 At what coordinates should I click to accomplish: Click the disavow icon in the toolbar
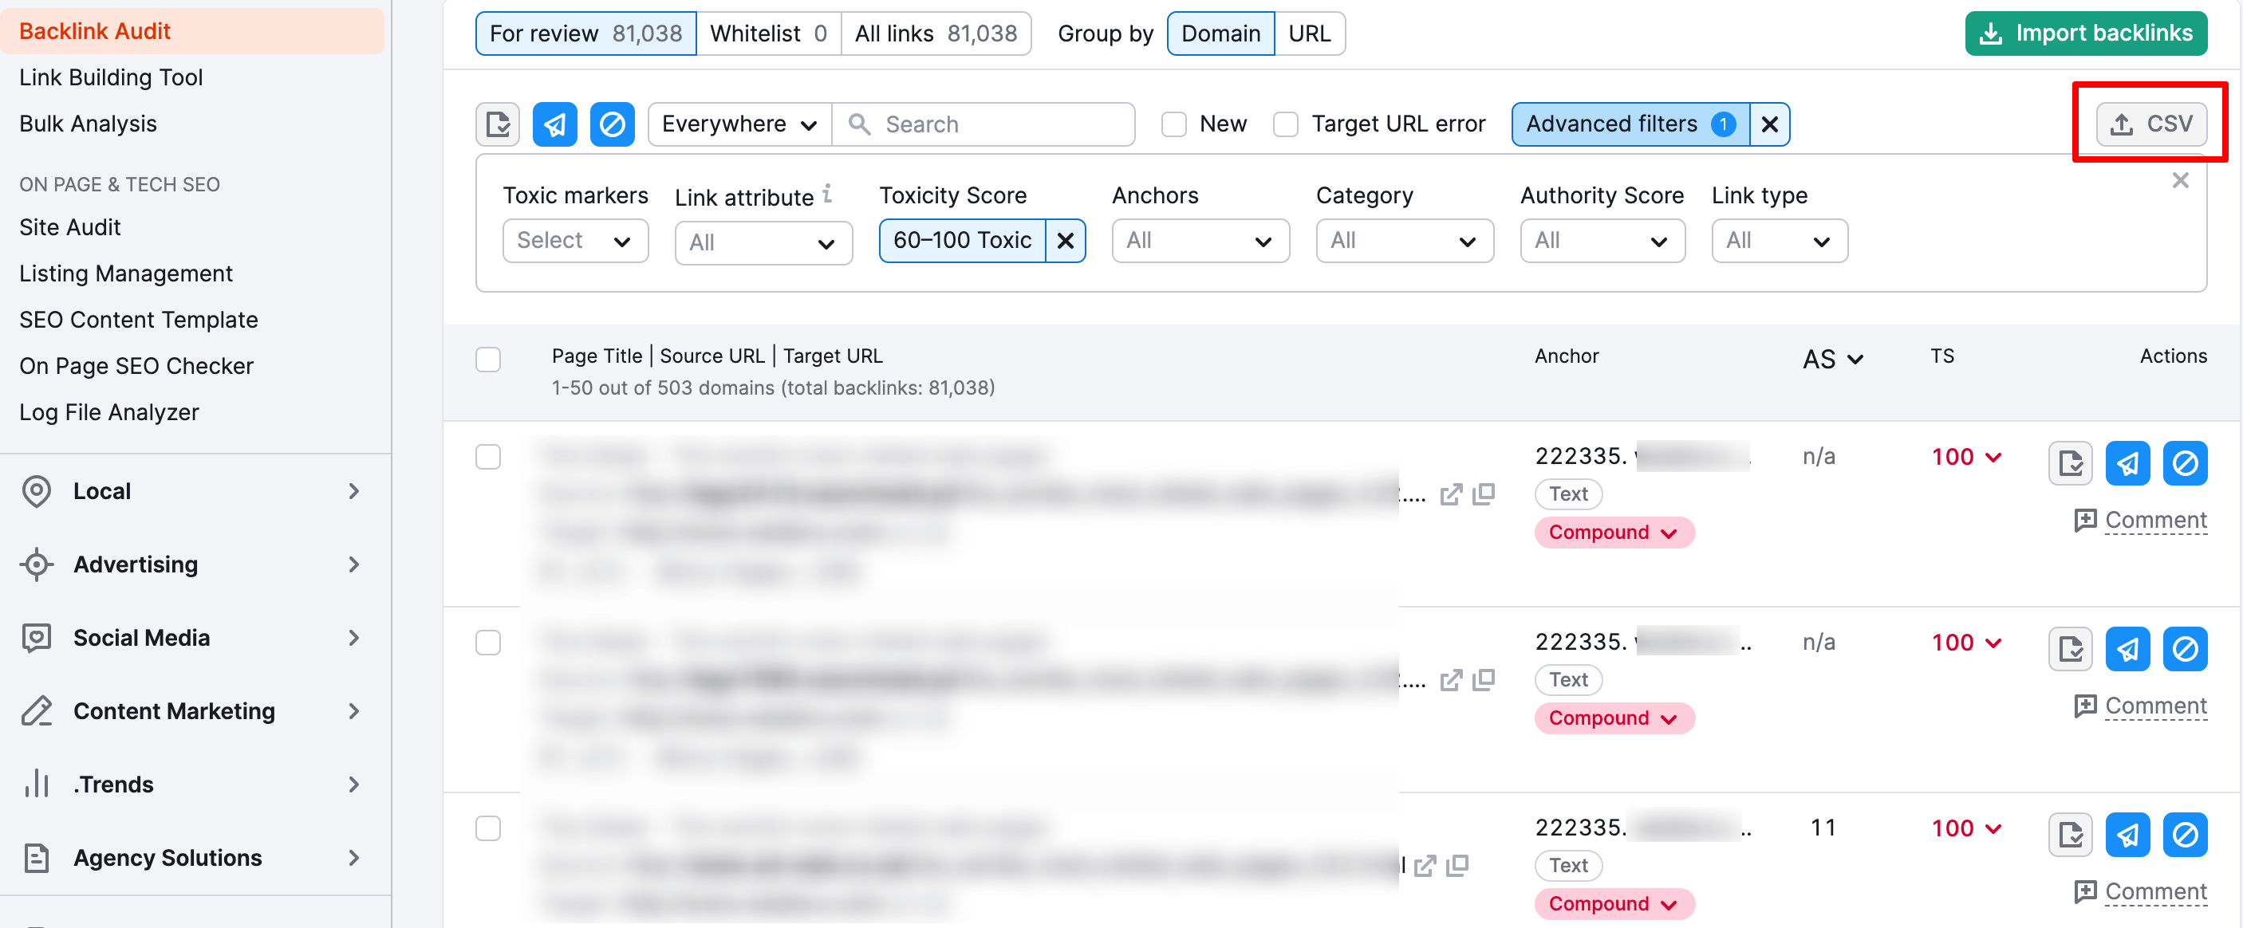612,124
